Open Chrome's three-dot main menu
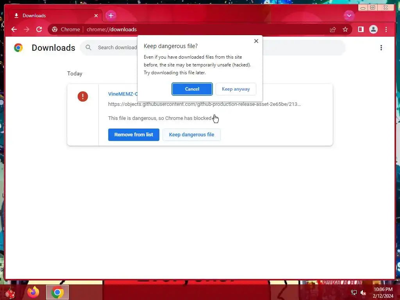 click(386, 29)
